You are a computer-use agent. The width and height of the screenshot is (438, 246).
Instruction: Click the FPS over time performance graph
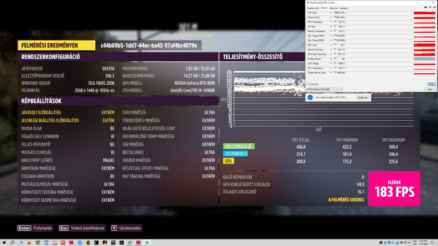(x=324, y=99)
